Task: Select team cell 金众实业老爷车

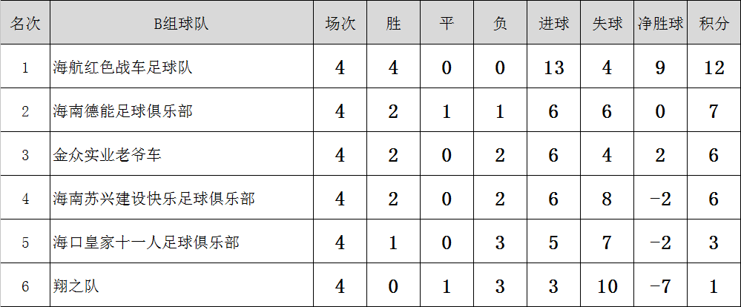Action: (182, 154)
